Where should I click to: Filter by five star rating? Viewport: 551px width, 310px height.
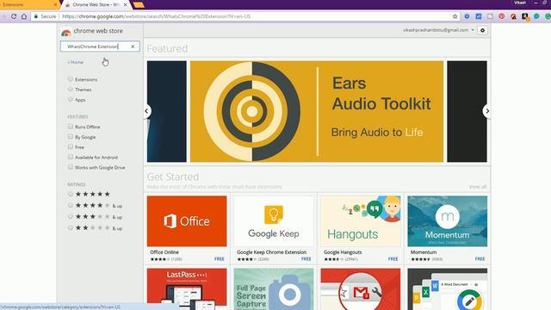pyautogui.click(x=71, y=194)
